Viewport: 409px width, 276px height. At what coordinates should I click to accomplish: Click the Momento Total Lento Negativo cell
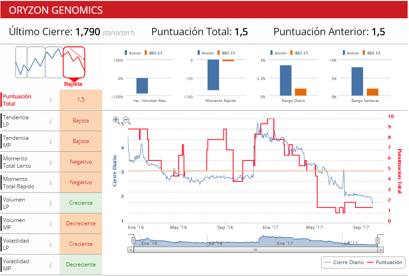click(81, 162)
